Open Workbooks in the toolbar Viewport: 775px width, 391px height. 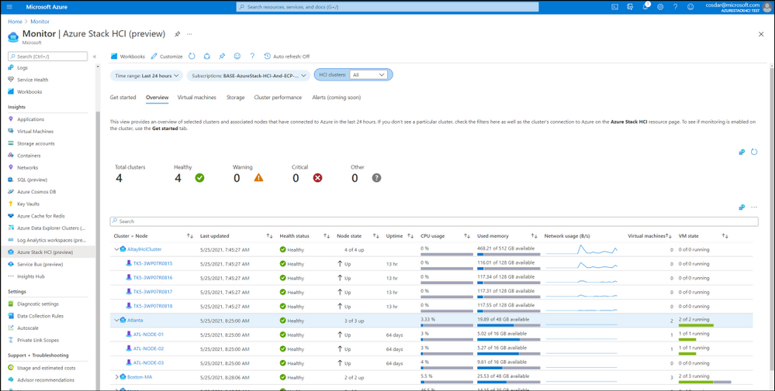click(128, 57)
